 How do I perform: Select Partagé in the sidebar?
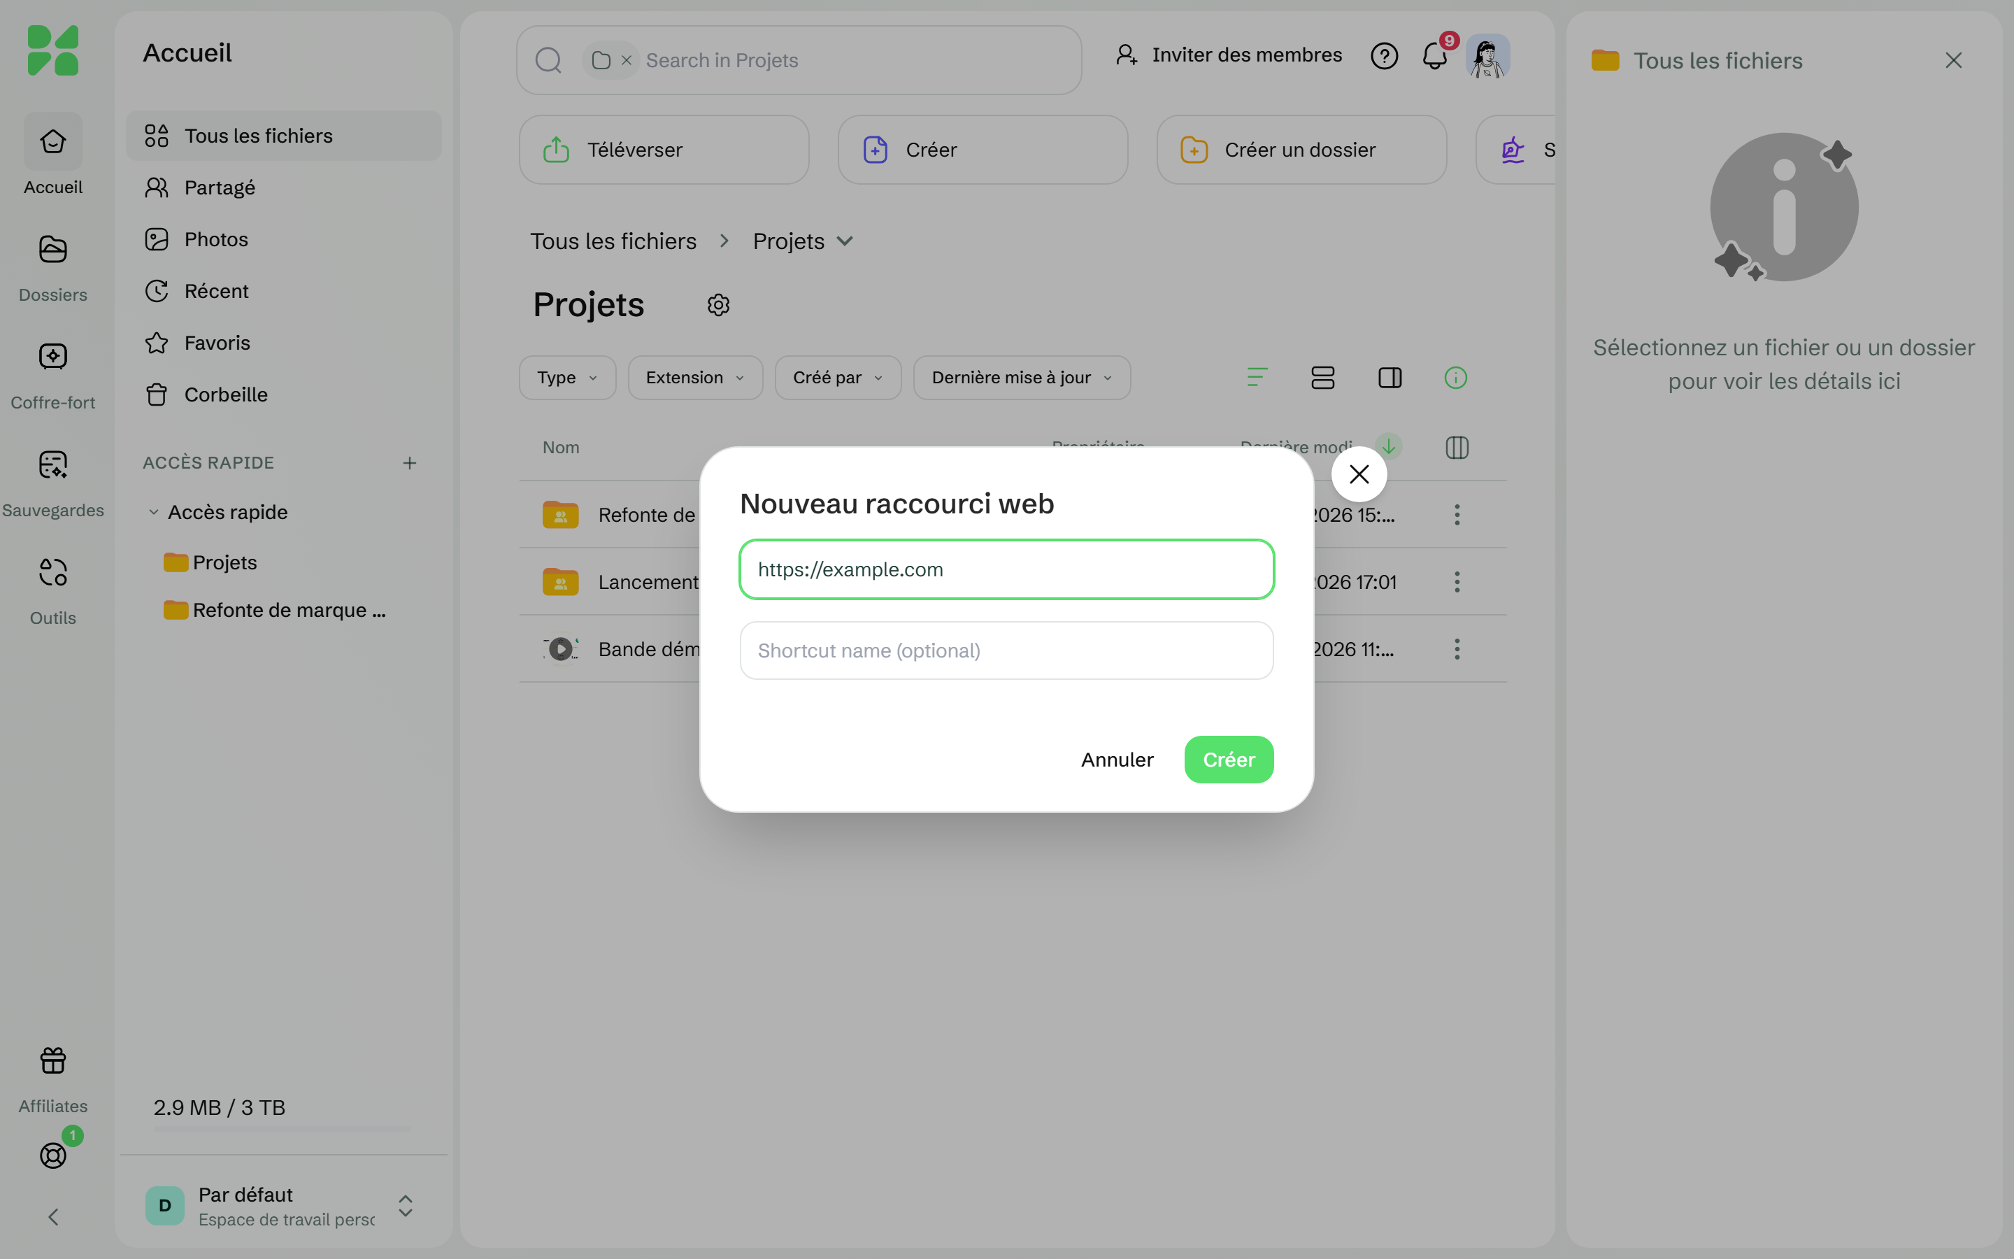pyautogui.click(x=283, y=187)
